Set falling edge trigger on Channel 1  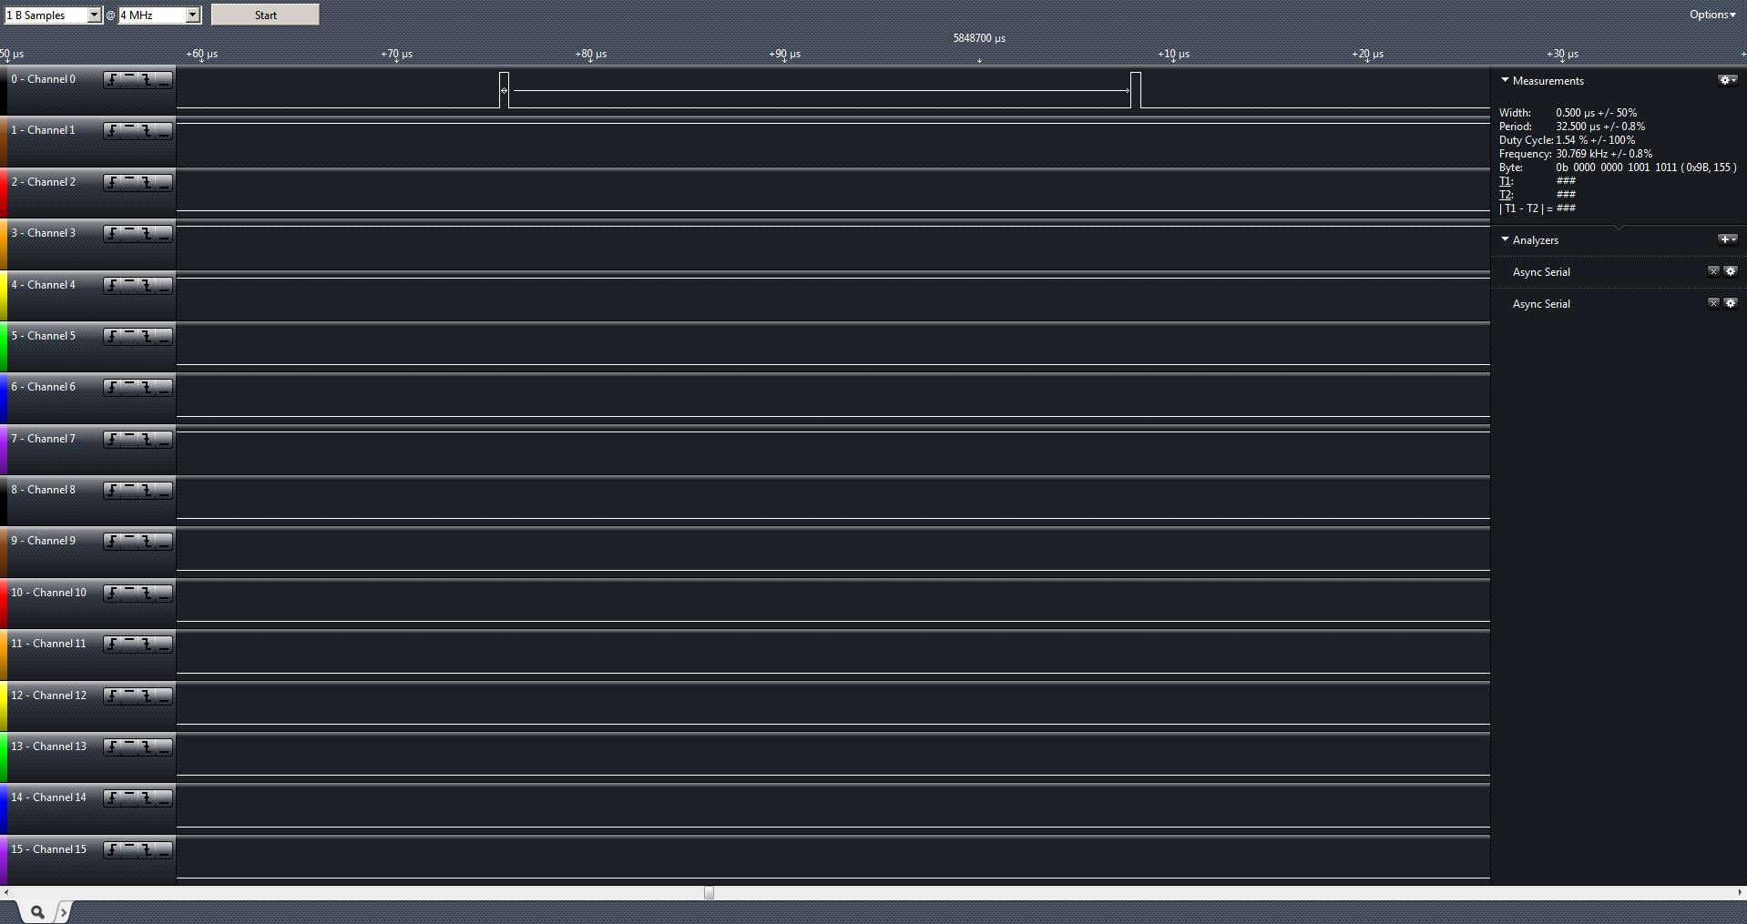(147, 131)
